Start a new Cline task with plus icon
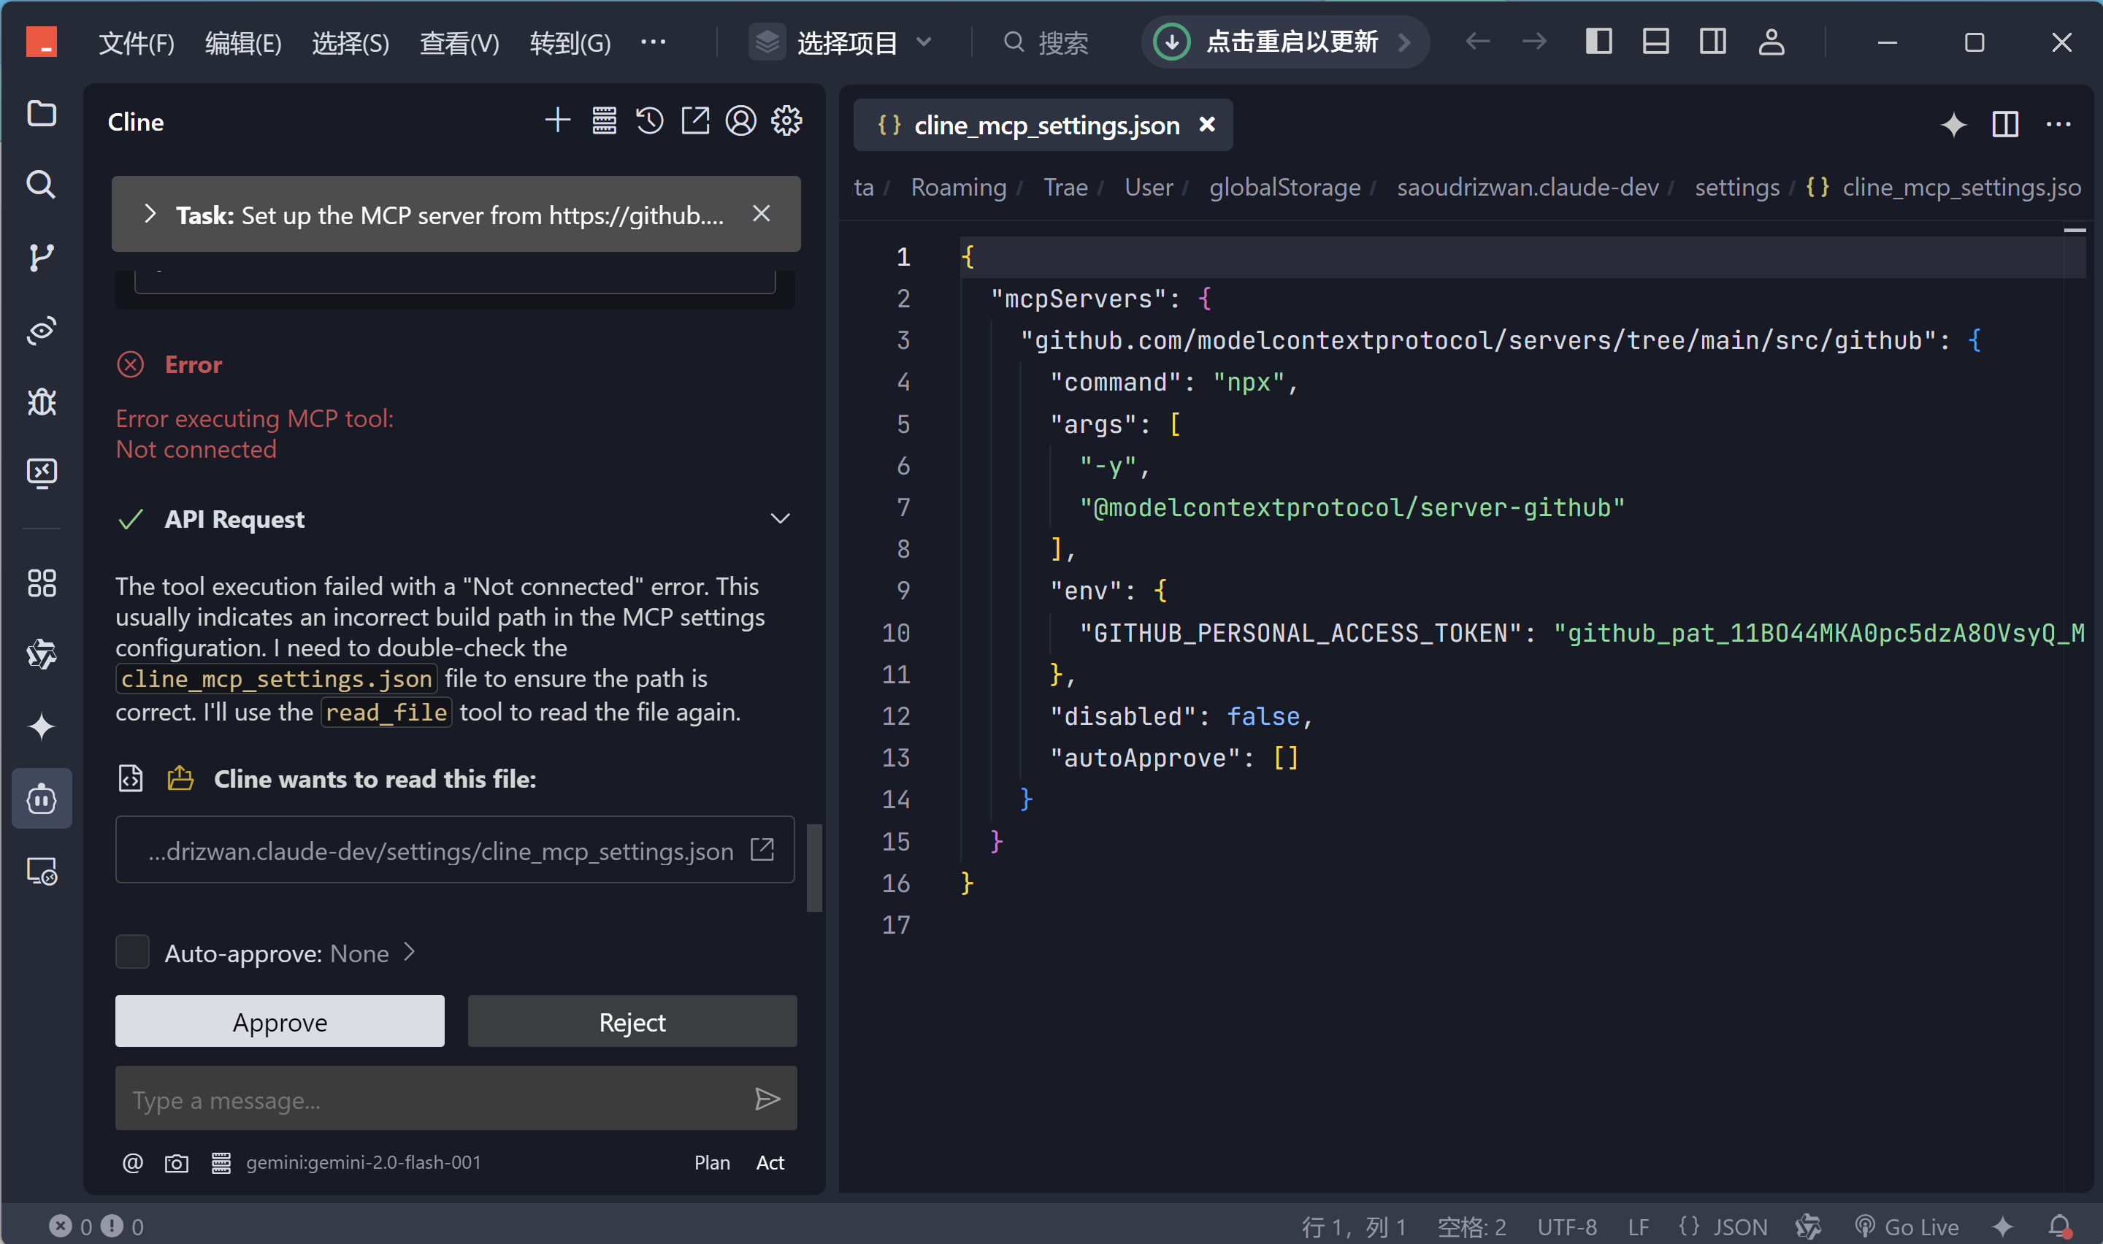The image size is (2103, 1244). coord(557,121)
